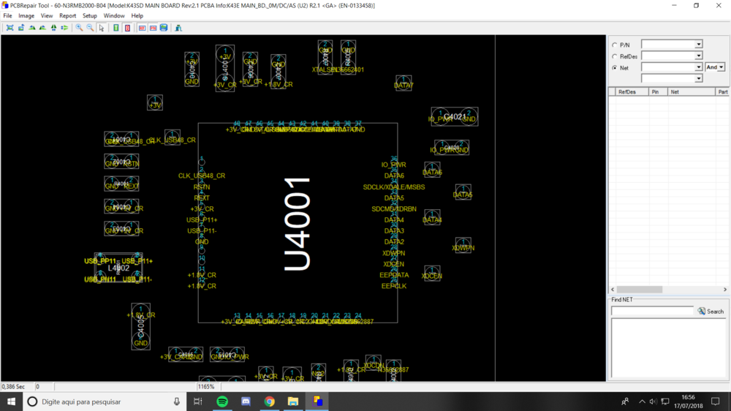
Task: Open the Report menu
Action: pos(67,15)
